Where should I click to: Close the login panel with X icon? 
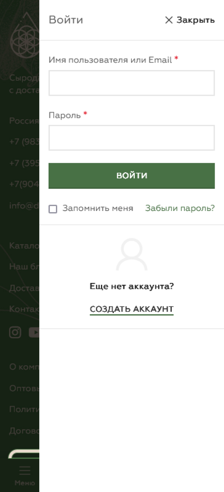pos(169,20)
